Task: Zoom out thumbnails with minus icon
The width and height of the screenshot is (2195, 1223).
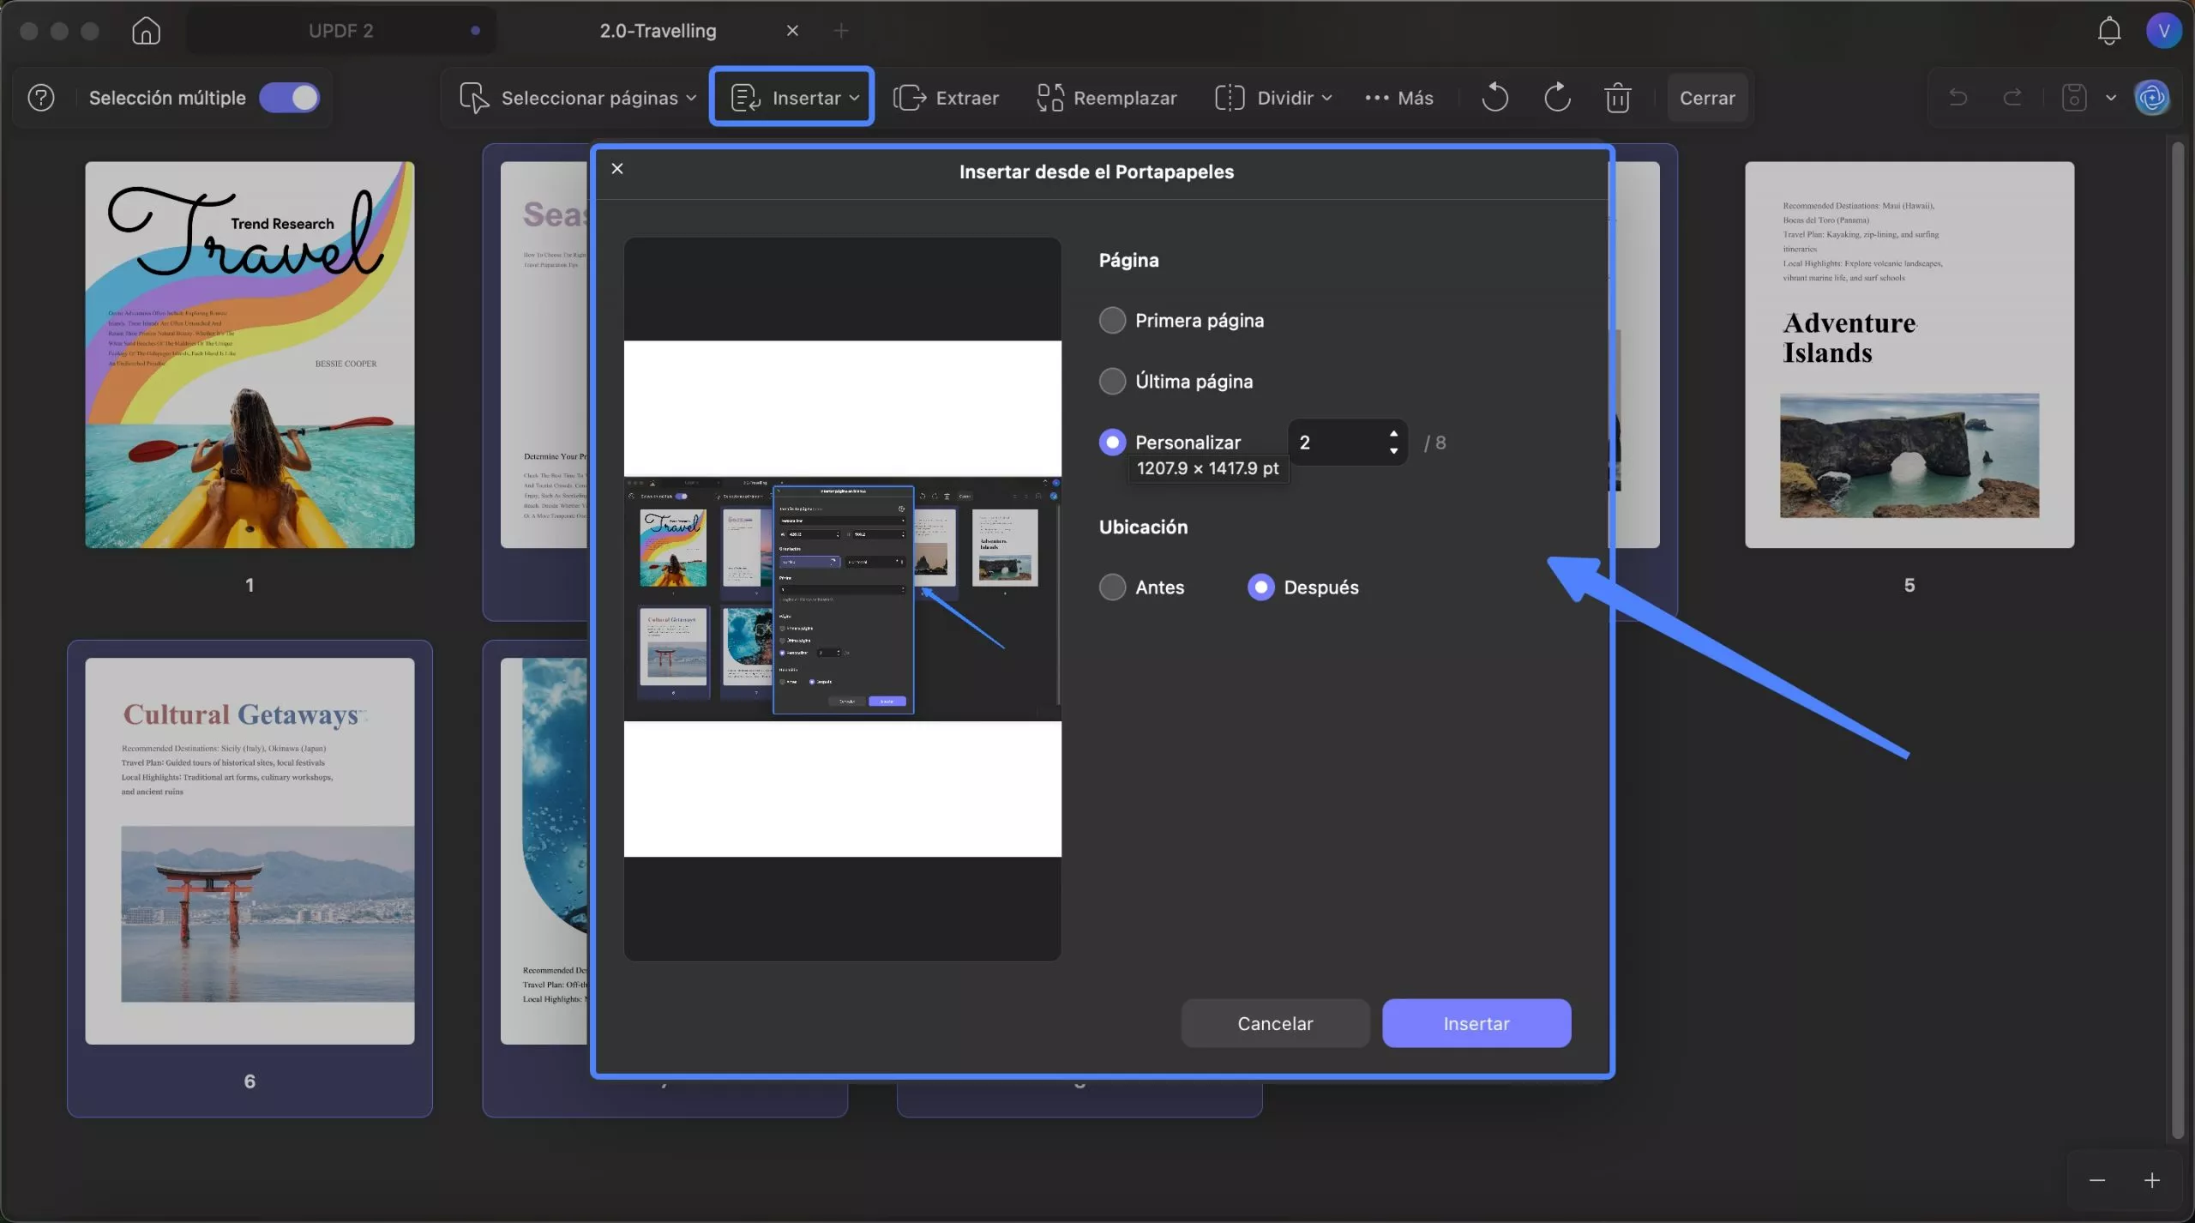Action: [2097, 1181]
